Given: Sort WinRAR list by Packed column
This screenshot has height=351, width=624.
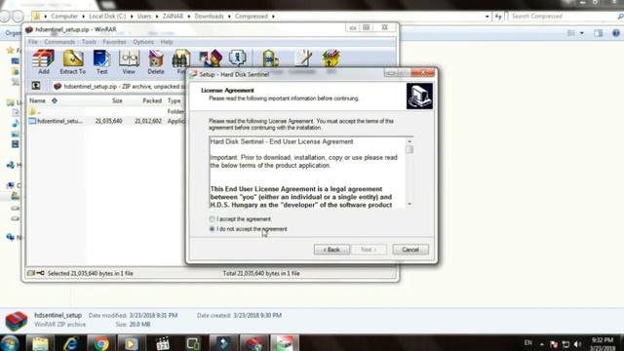Looking at the screenshot, I should pos(152,100).
